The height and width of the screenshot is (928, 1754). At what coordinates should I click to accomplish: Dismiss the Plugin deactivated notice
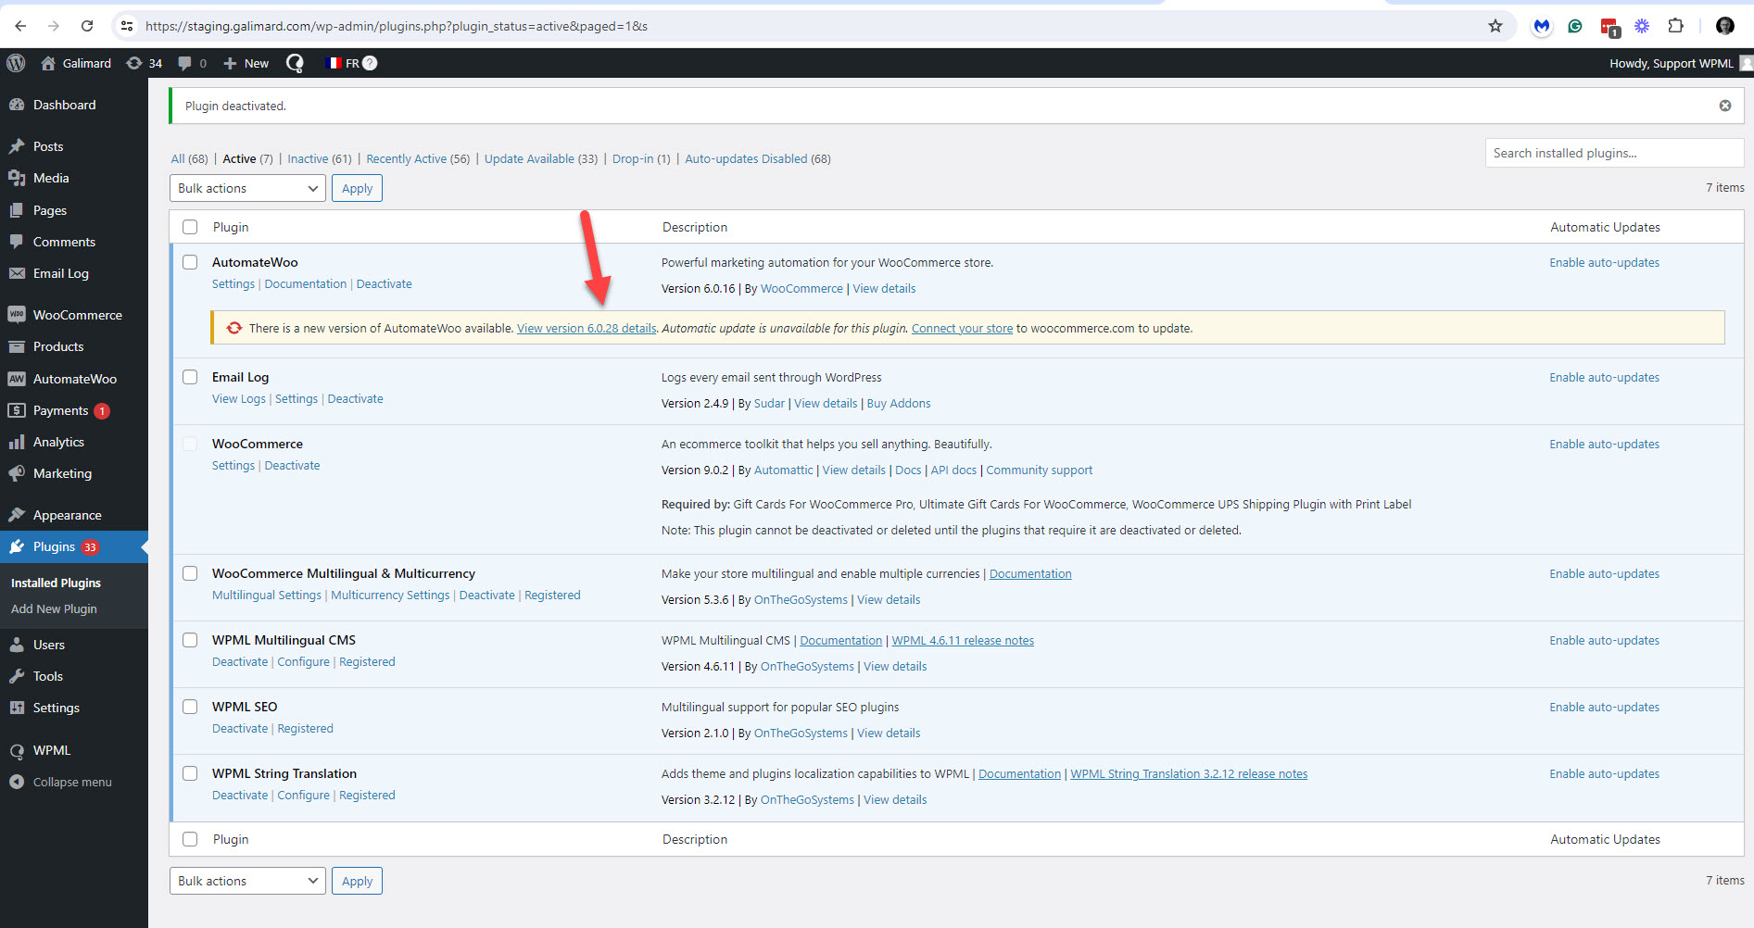coord(1725,106)
